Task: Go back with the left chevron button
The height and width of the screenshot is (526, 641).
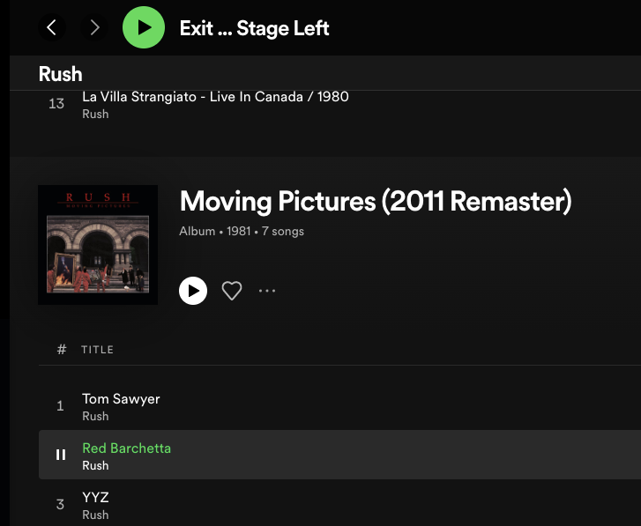Action: pos(52,28)
